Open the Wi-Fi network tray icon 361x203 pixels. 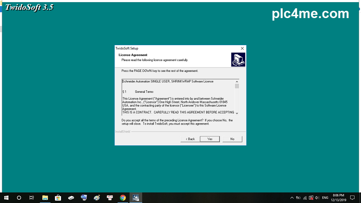coord(305,198)
